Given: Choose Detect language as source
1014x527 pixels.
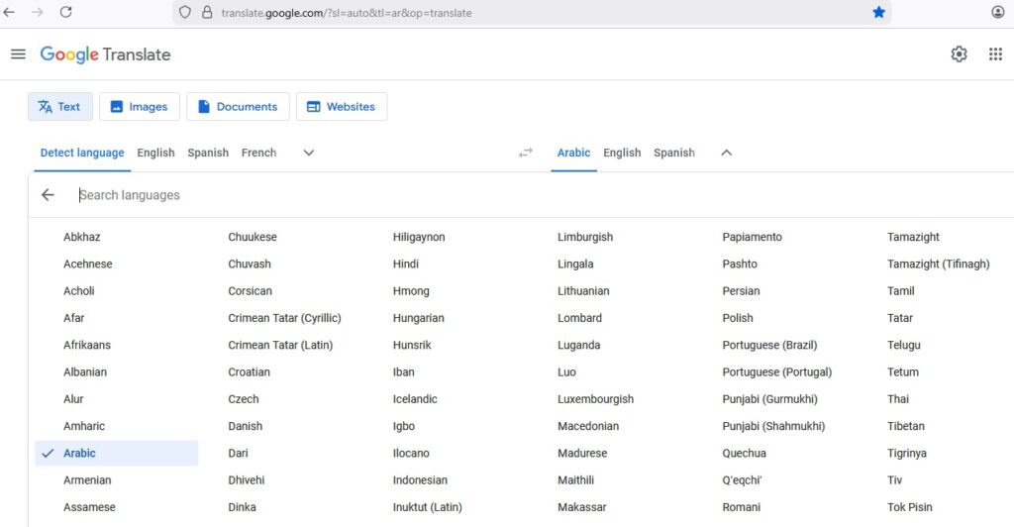Looking at the screenshot, I should pos(82,153).
